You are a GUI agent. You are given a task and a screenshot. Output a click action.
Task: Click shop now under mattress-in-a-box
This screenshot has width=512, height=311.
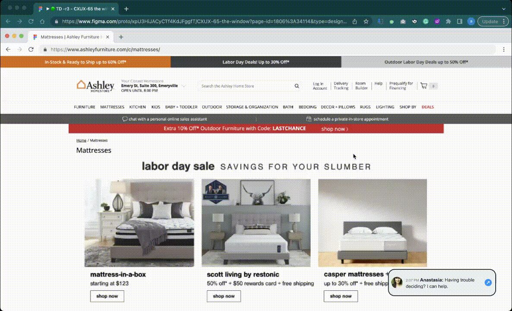(x=107, y=296)
